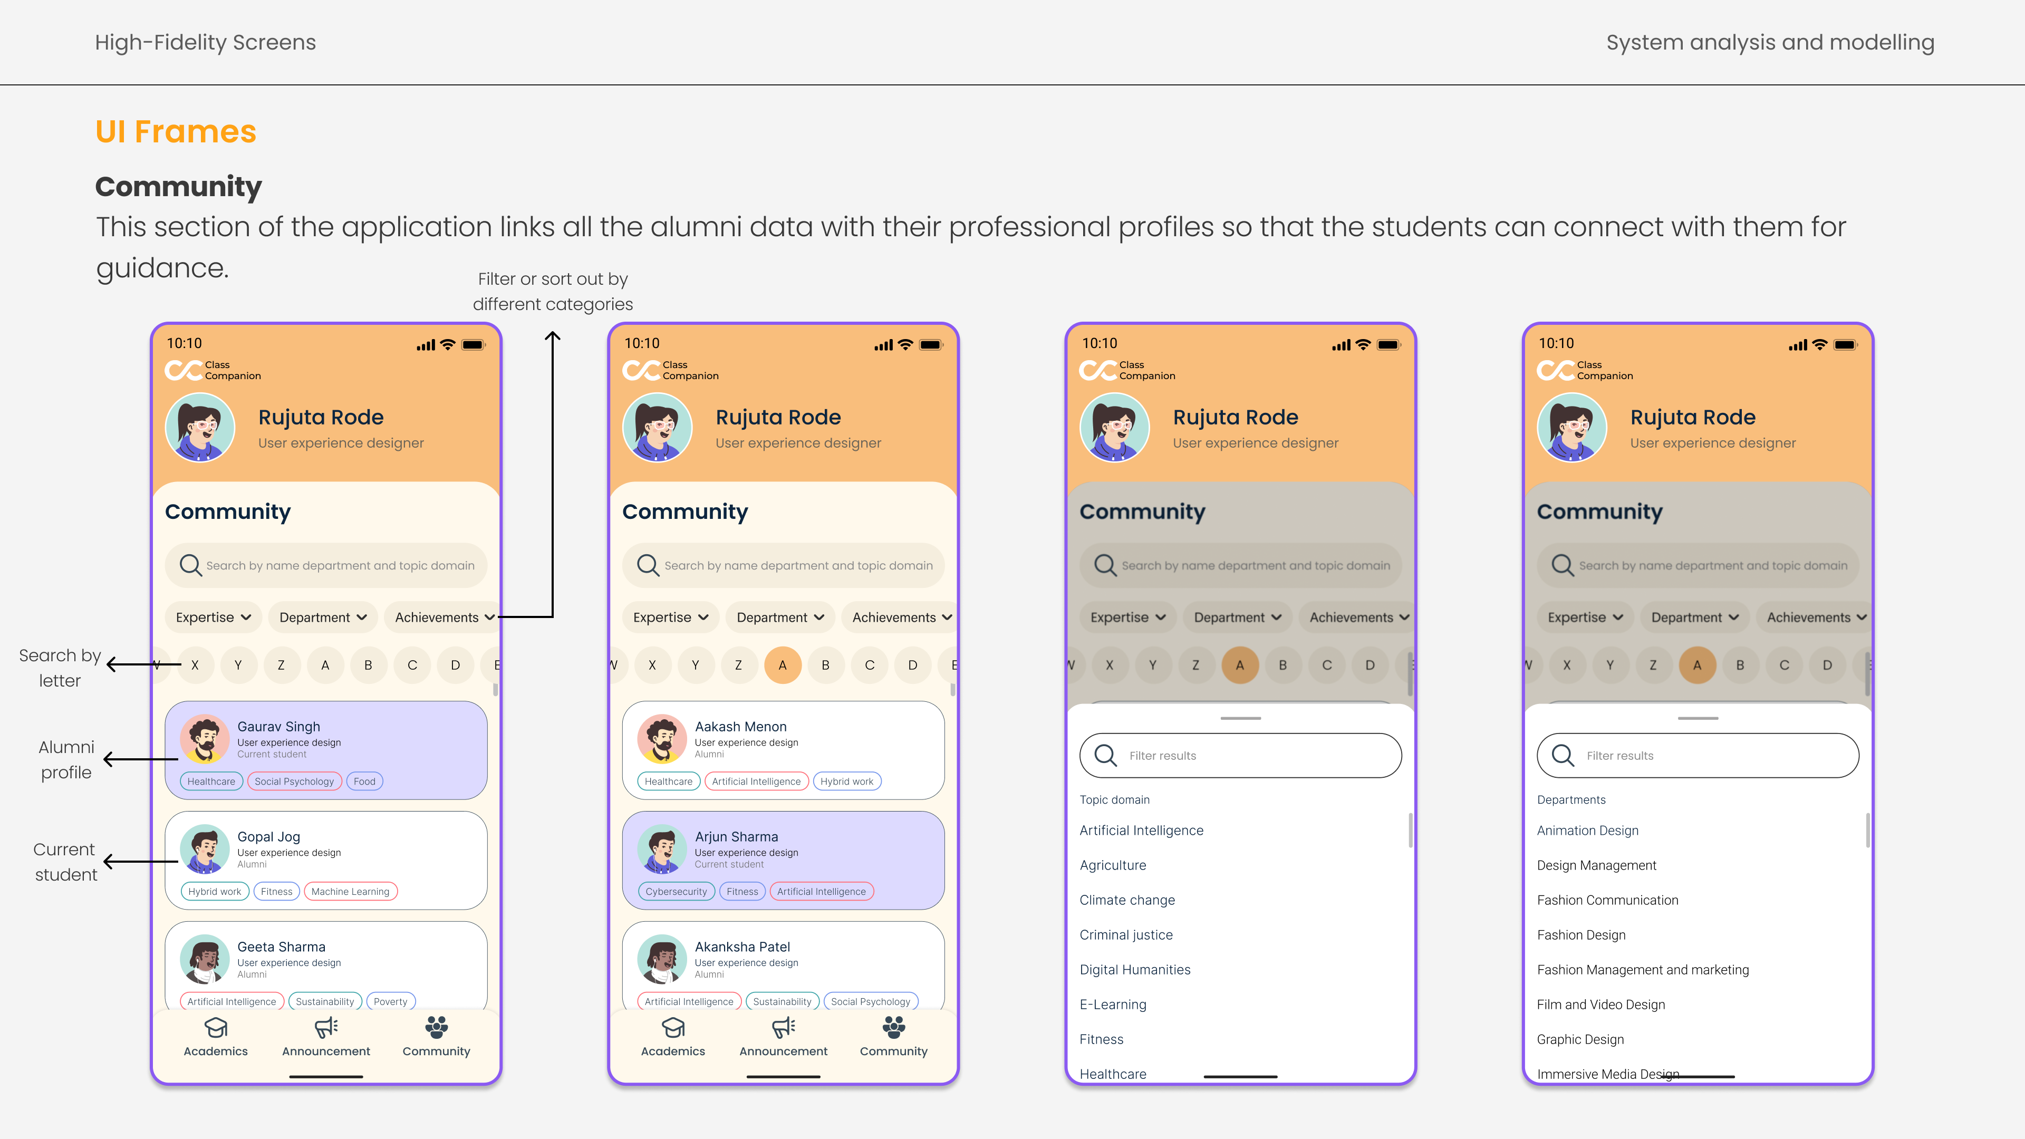Select the highlighted letter A in second phone
Image resolution: width=2025 pixels, height=1139 pixels.
[x=782, y=665]
